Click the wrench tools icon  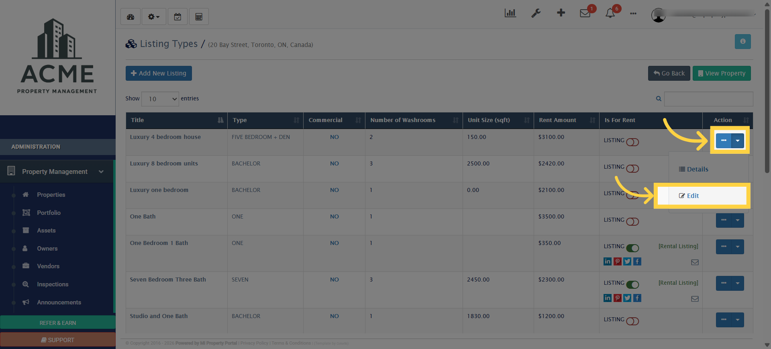click(536, 13)
